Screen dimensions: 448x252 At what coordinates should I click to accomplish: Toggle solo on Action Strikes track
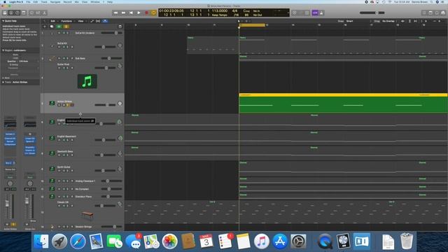tap(68, 105)
